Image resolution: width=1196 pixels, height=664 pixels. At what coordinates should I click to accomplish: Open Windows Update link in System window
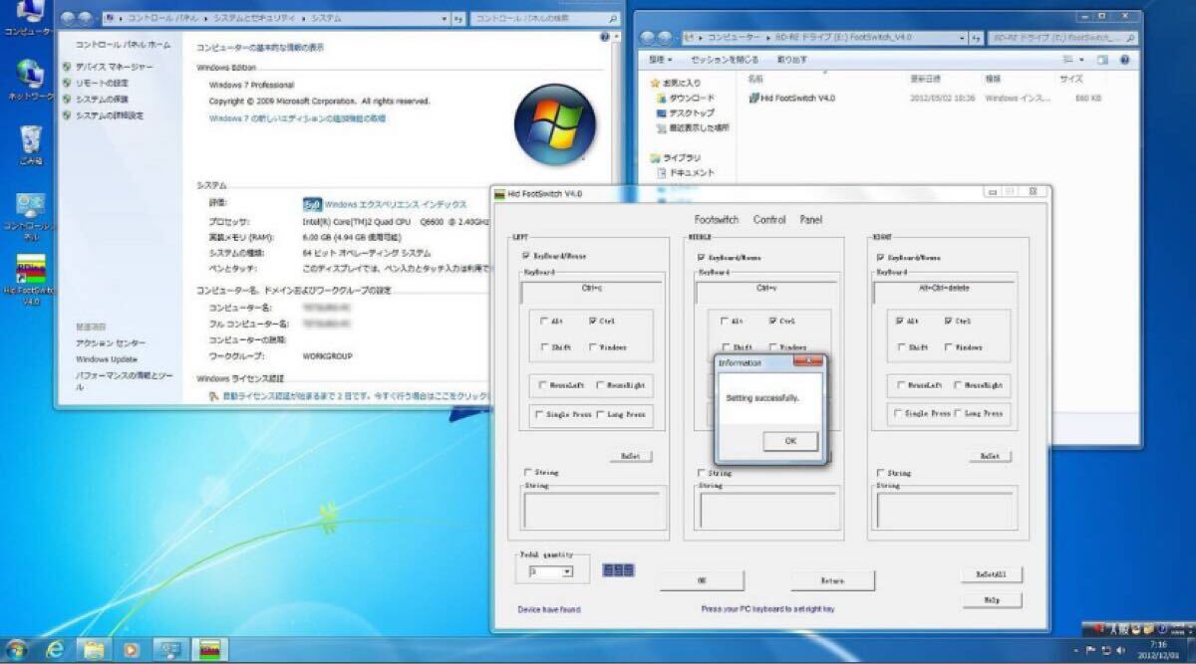[x=107, y=358]
